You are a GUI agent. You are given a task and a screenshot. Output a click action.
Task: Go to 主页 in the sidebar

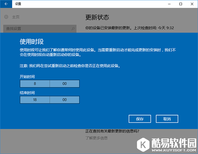click(x=16, y=17)
